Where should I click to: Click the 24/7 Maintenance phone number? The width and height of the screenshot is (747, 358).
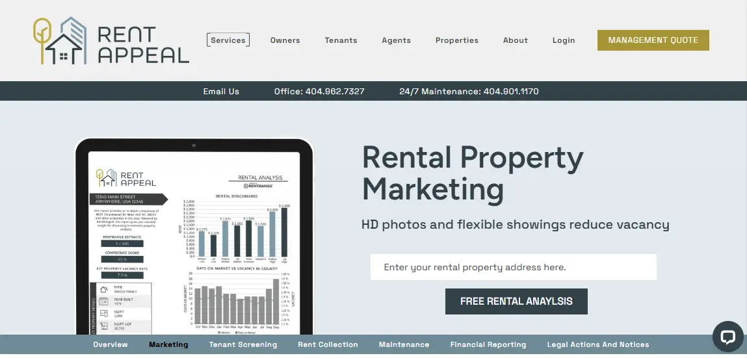tap(469, 92)
